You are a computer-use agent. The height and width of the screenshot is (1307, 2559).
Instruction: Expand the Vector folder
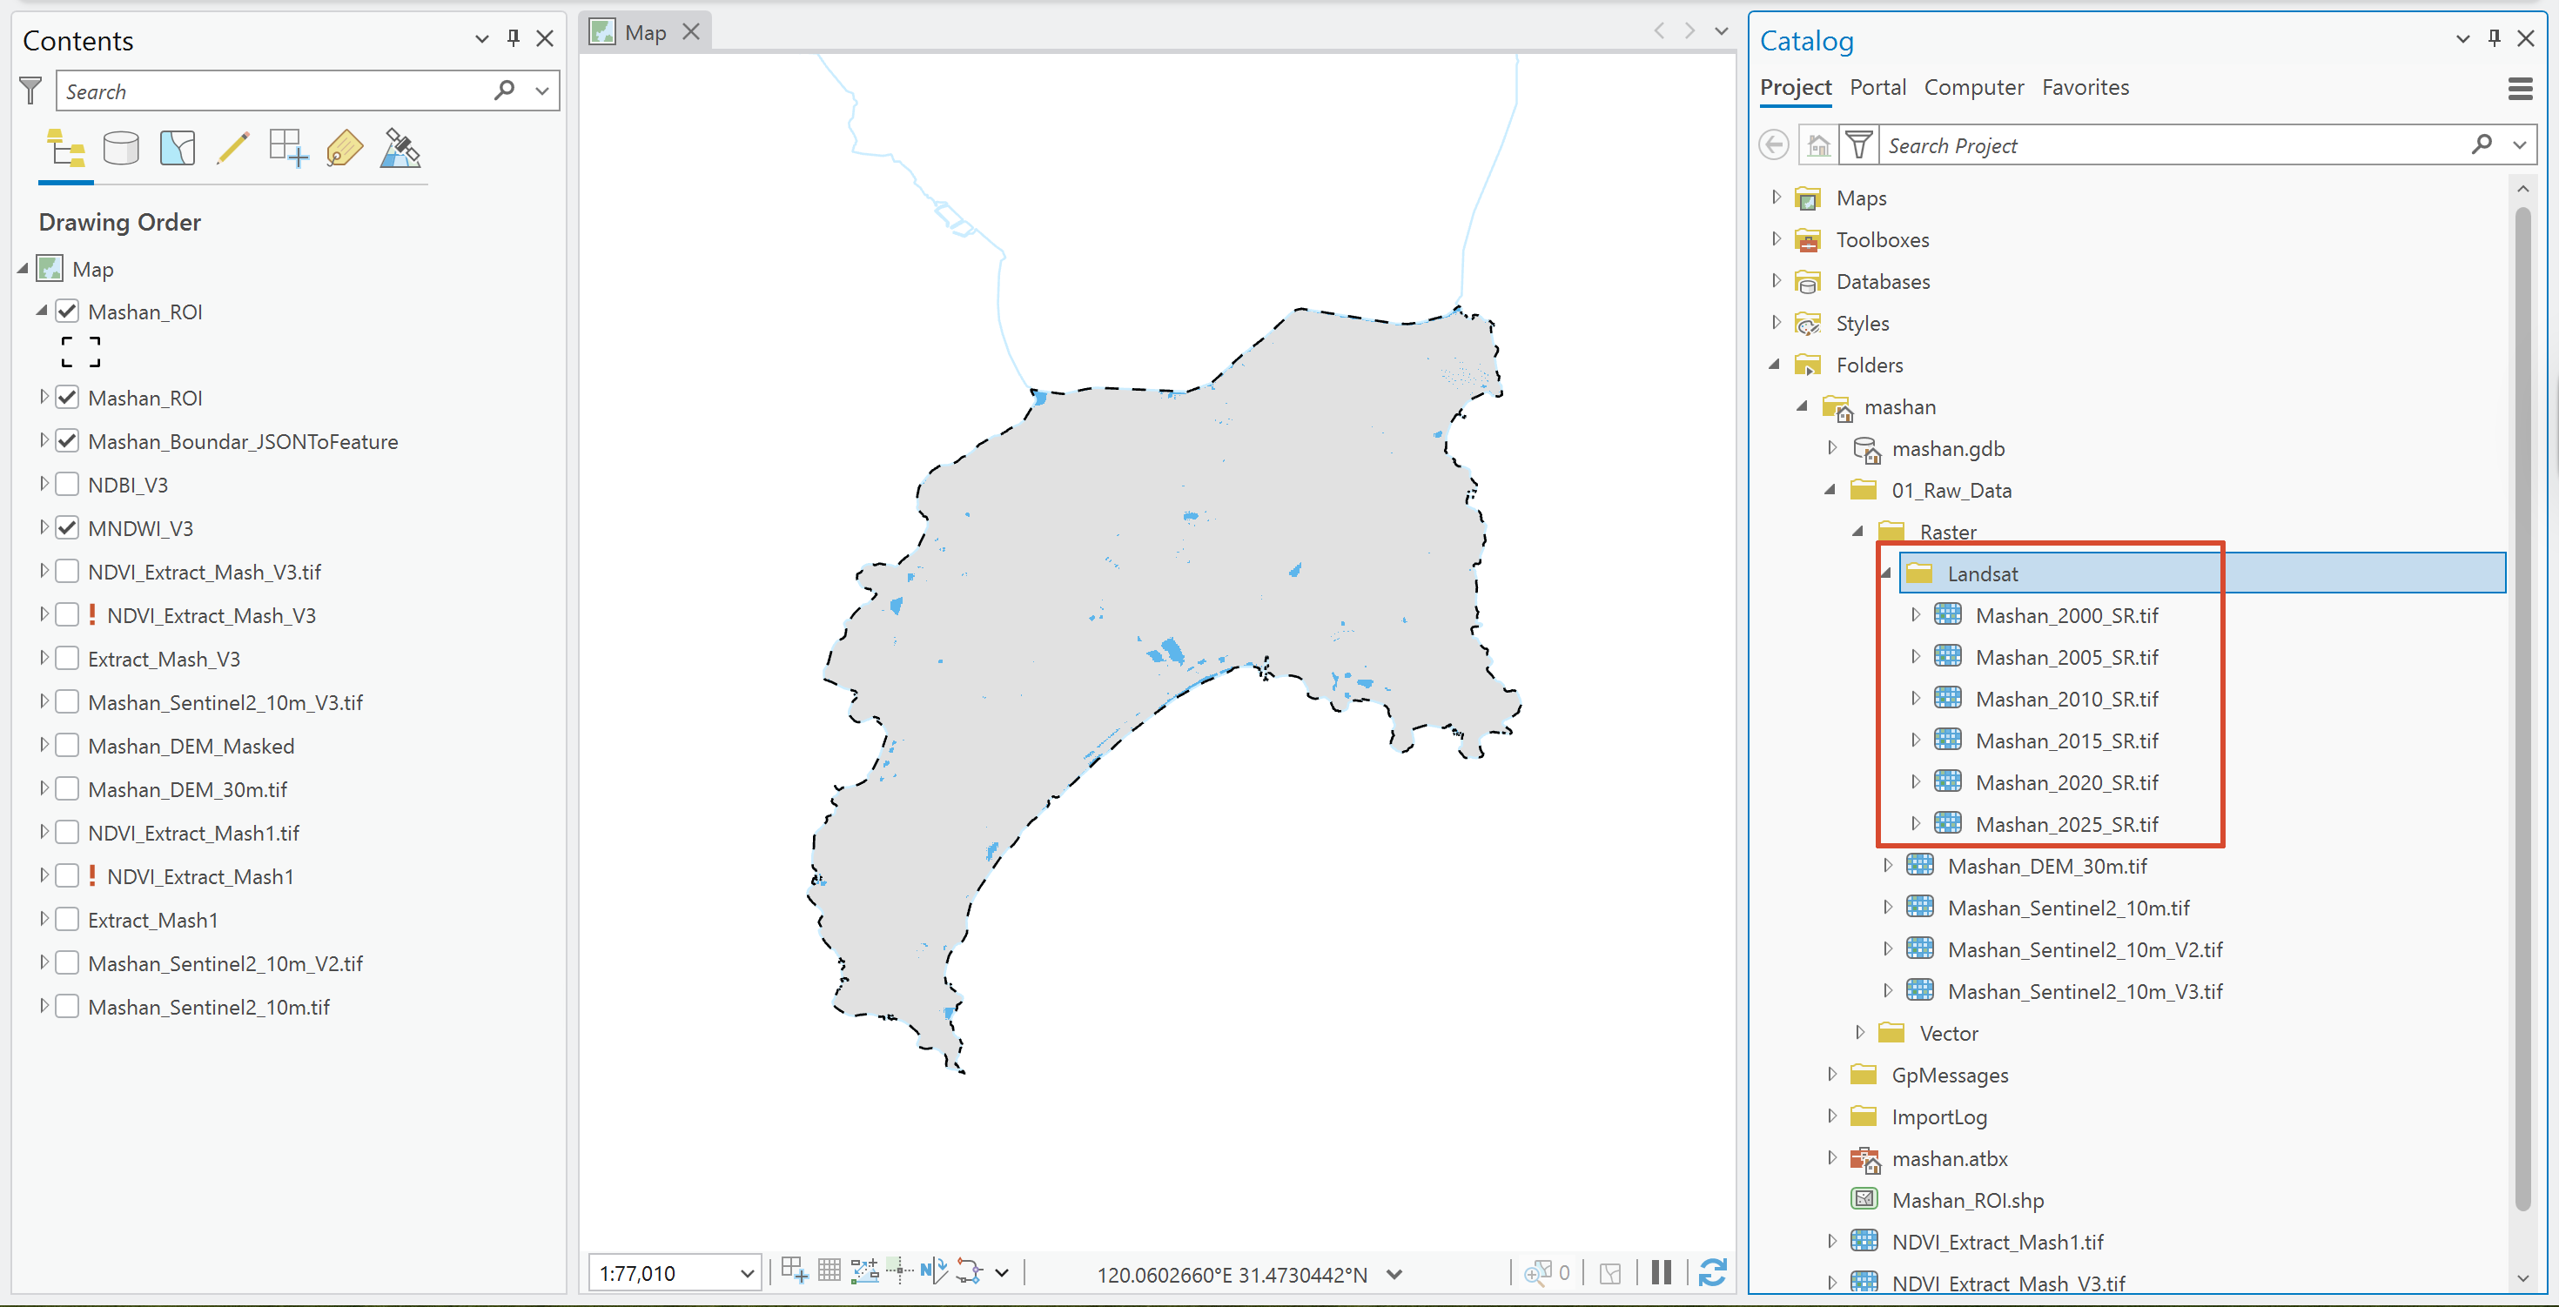[x=1860, y=1032]
